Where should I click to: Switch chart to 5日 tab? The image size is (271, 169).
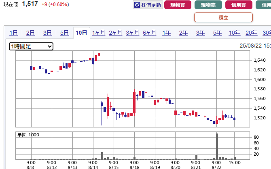coord(64,33)
